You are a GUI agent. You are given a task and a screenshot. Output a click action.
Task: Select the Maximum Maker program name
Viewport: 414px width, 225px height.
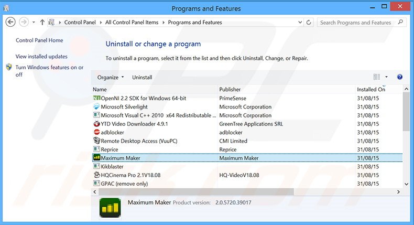coord(121,158)
